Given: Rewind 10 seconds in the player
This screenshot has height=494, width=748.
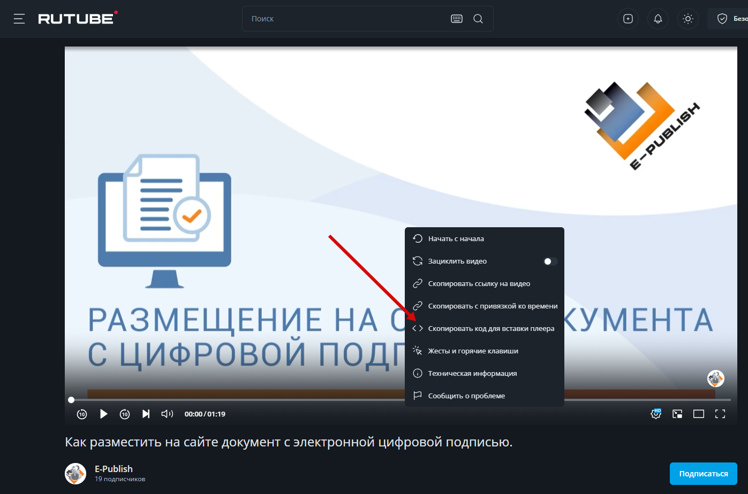Looking at the screenshot, I should tap(82, 414).
